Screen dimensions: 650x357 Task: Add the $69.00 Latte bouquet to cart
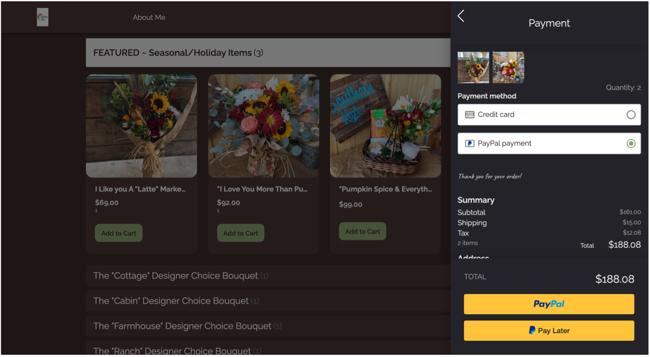point(118,233)
